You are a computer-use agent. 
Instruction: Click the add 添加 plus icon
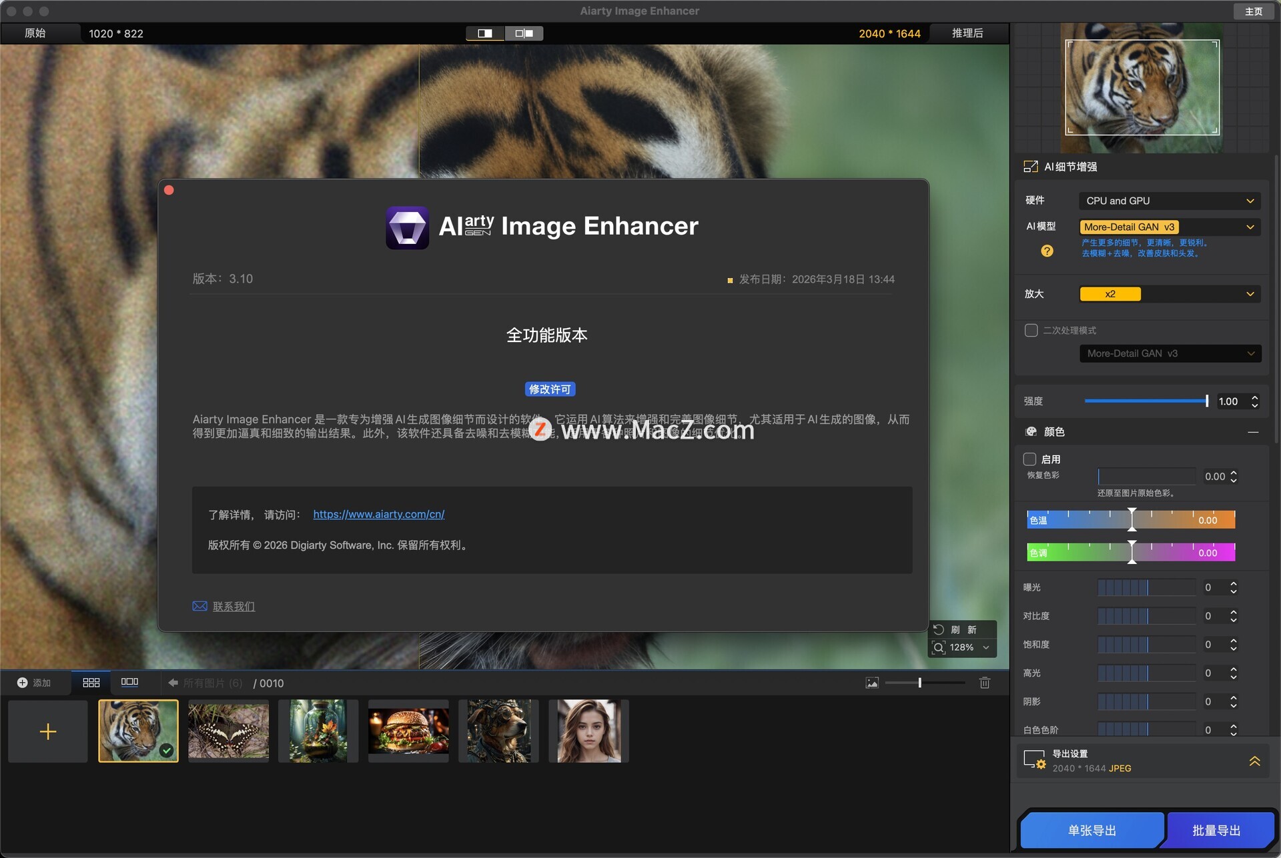tap(22, 683)
